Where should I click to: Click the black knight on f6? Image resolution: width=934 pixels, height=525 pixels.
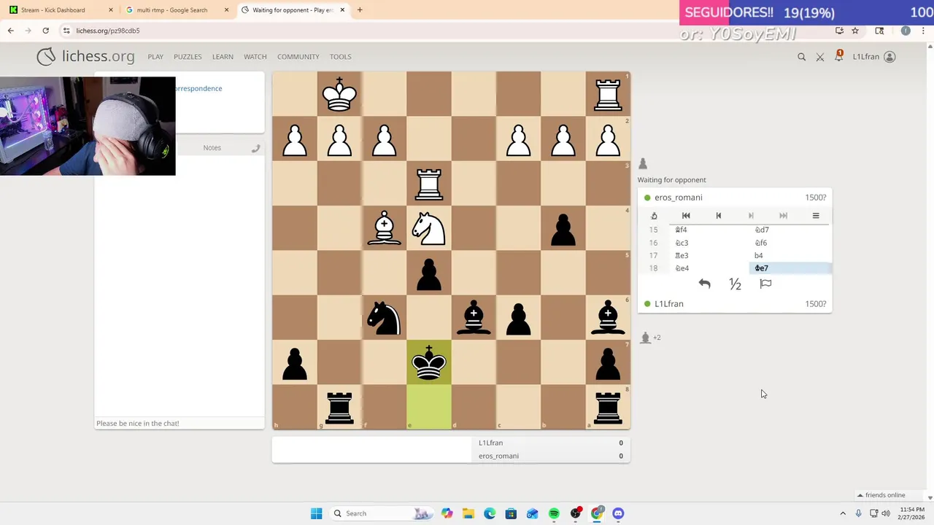tap(385, 318)
